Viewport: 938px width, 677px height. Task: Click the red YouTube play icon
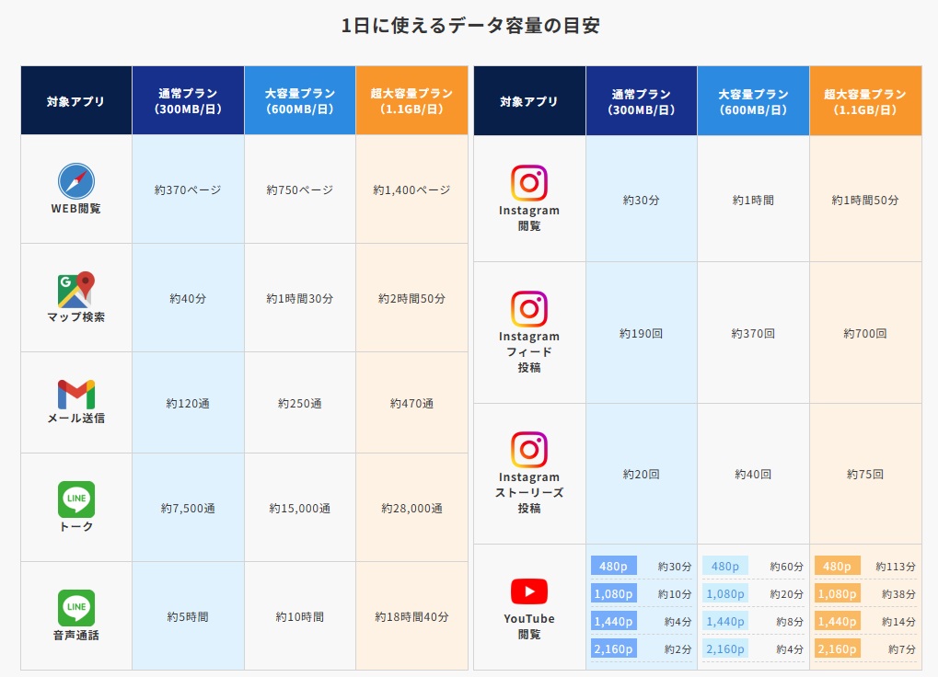529,591
